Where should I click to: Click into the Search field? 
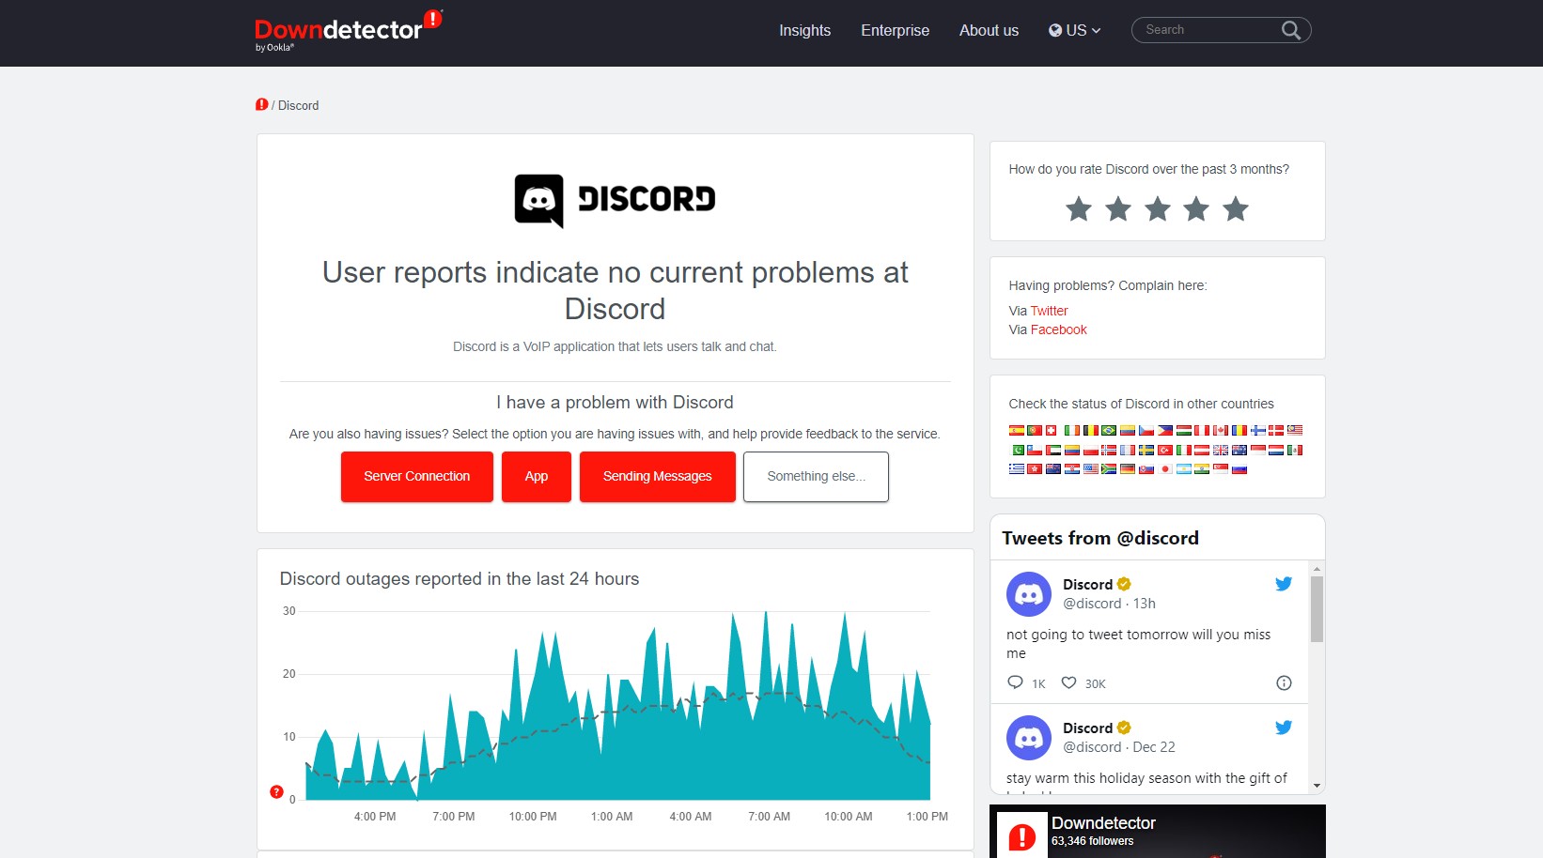(1208, 30)
